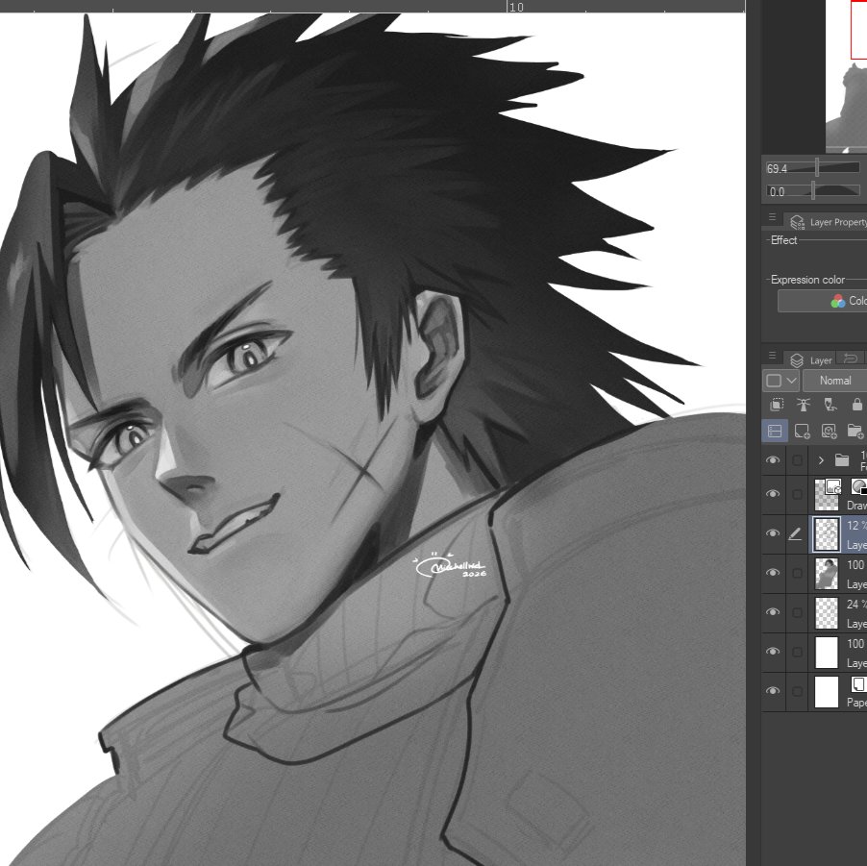Select the 24% layer thumbnail
867x866 pixels.
[827, 612]
